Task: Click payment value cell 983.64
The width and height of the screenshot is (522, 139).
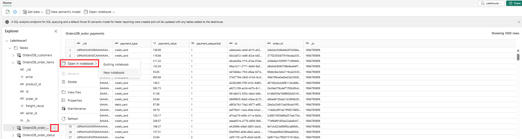Action: (x=170, y=77)
